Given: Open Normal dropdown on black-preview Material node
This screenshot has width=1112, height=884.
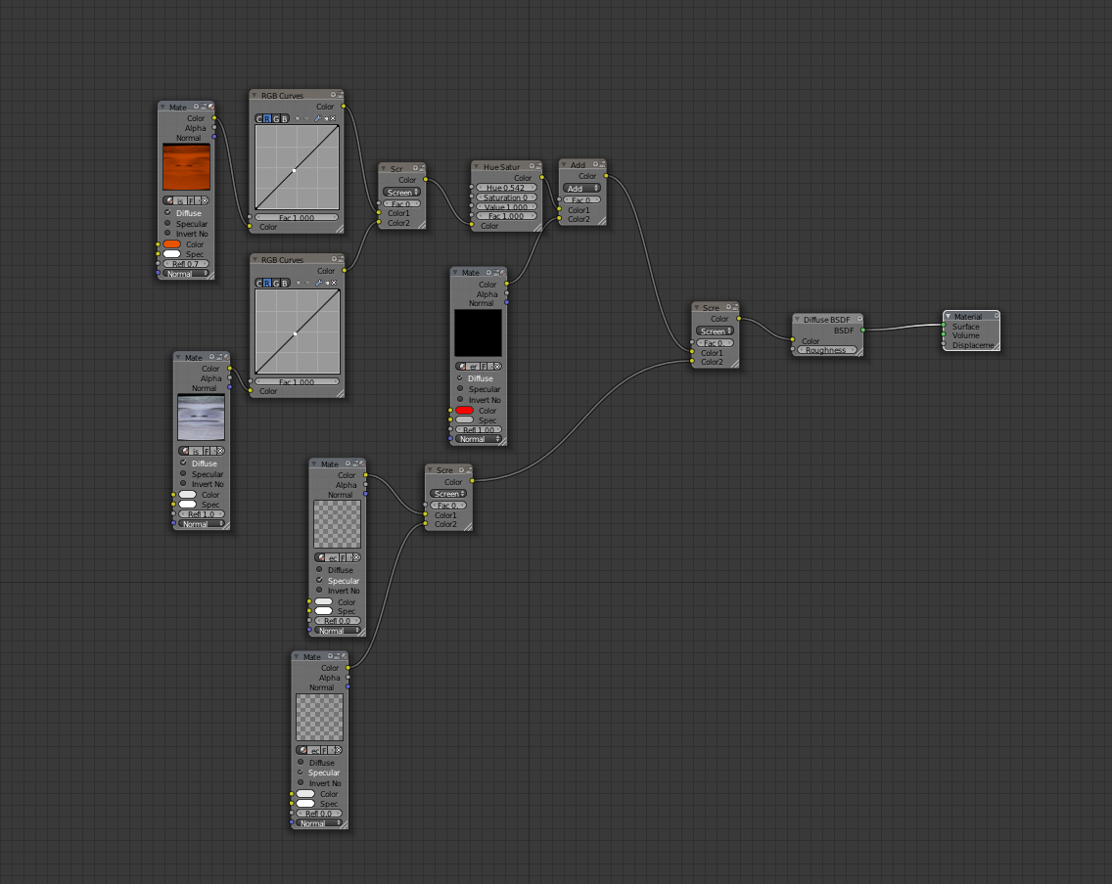Looking at the screenshot, I should pos(479,439).
